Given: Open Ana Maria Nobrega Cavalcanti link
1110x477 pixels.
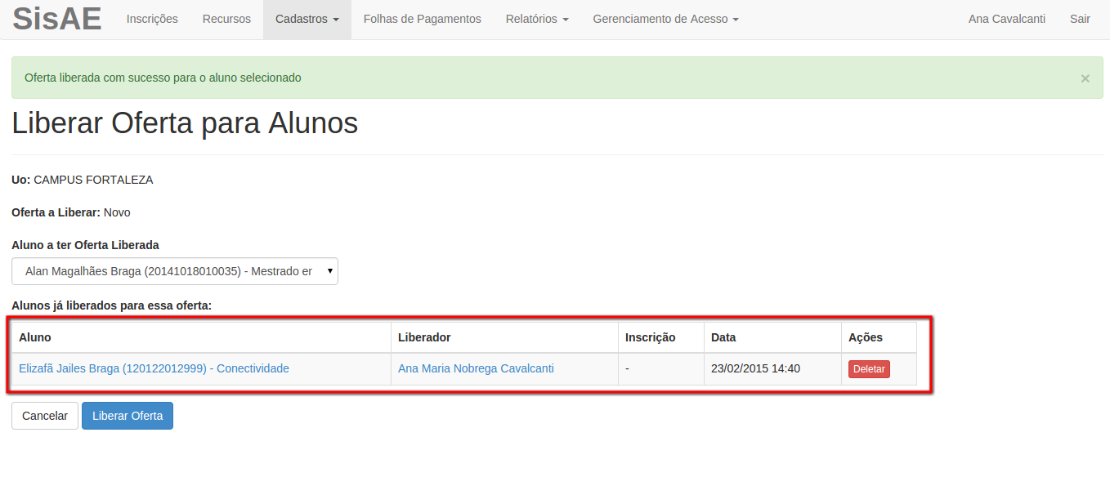Looking at the screenshot, I should 476,368.
